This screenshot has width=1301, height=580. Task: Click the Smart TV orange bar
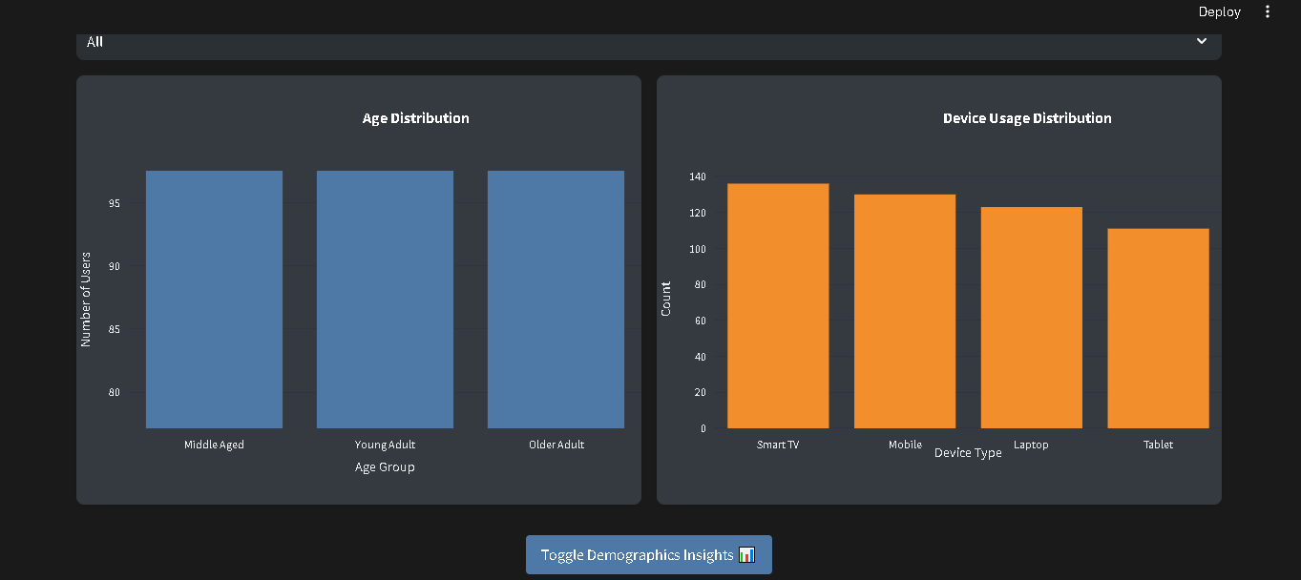point(778,303)
